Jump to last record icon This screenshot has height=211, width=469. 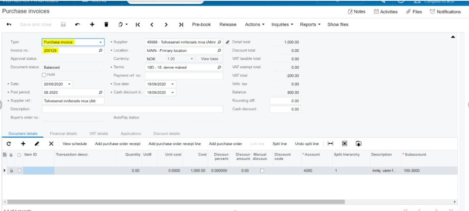(180, 24)
